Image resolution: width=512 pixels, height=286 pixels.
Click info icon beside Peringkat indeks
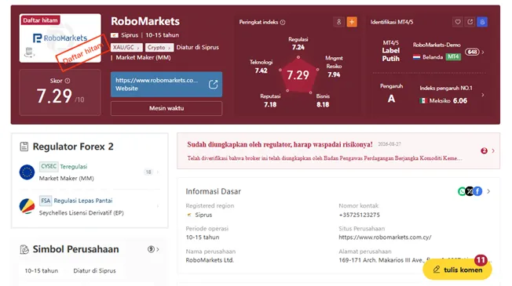point(283,22)
